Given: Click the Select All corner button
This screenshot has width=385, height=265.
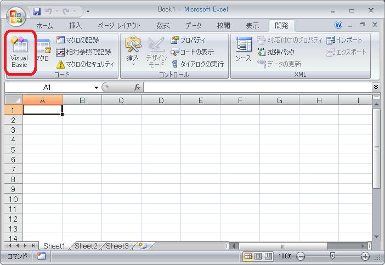Looking at the screenshot, I should point(14,100).
